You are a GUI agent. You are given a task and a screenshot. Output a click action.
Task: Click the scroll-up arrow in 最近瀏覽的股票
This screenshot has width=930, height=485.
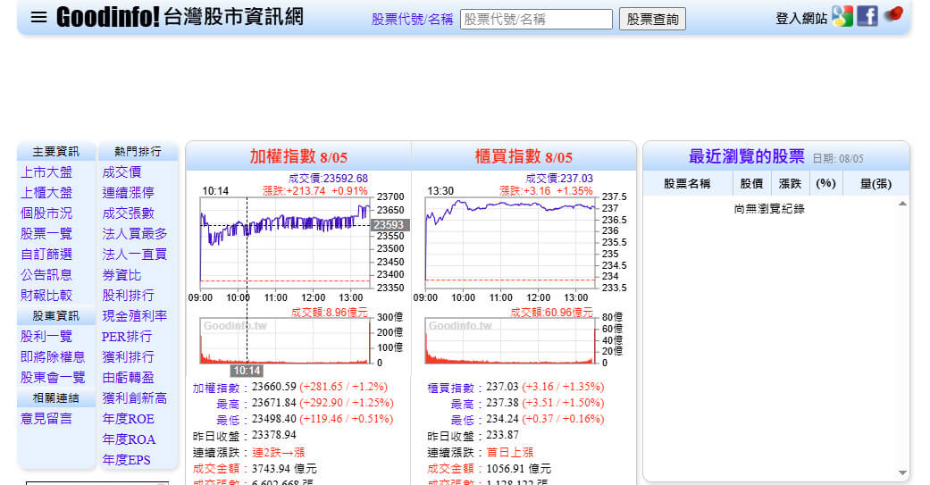pyautogui.click(x=902, y=205)
